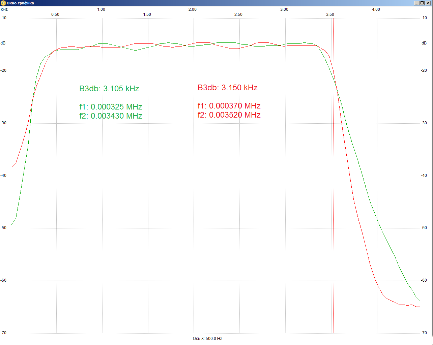
Task: Click the 2.00 frequency axis tick
Action: click(193, 9)
